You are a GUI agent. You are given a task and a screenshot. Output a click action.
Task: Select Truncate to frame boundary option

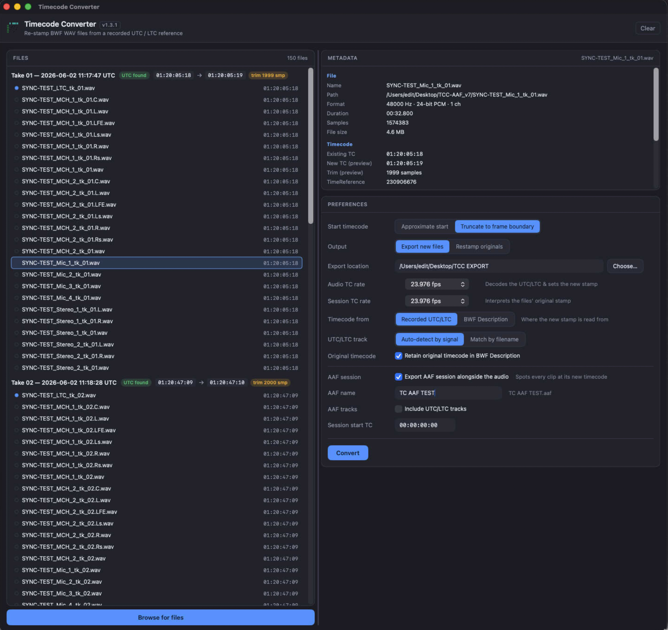[497, 227]
